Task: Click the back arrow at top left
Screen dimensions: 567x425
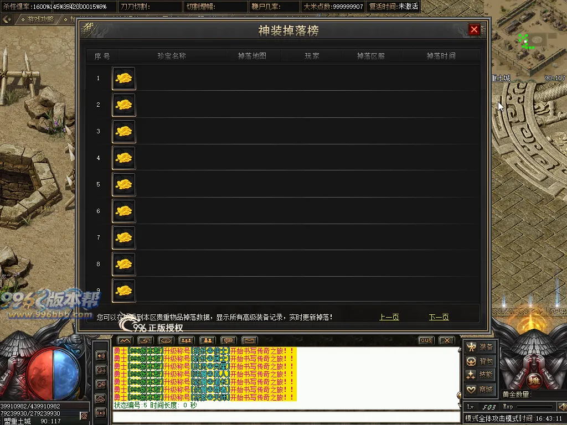Action: click(7, 19)
